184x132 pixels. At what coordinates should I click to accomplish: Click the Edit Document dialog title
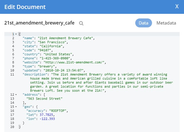click(x=25, y=7)
